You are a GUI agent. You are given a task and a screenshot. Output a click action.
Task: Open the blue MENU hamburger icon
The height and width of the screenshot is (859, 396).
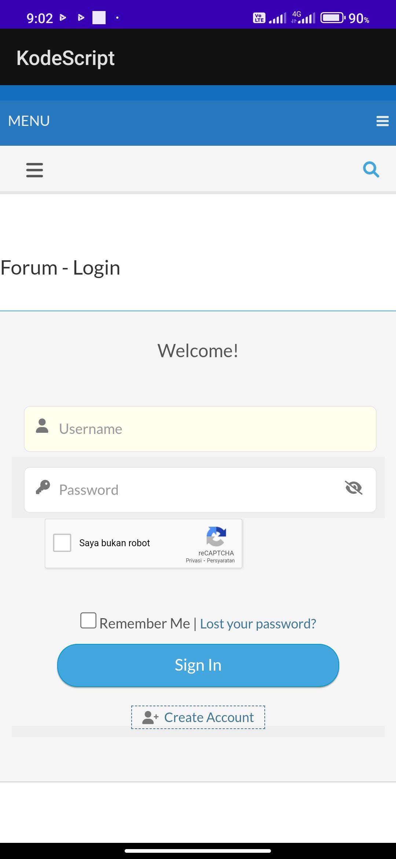point(382,121)
